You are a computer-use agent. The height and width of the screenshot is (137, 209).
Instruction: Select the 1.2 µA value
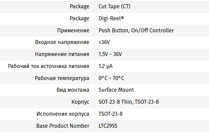(x=105, y=66)
